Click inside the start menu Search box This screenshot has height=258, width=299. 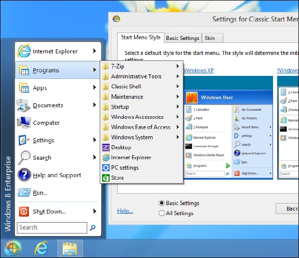pos(52,228)
